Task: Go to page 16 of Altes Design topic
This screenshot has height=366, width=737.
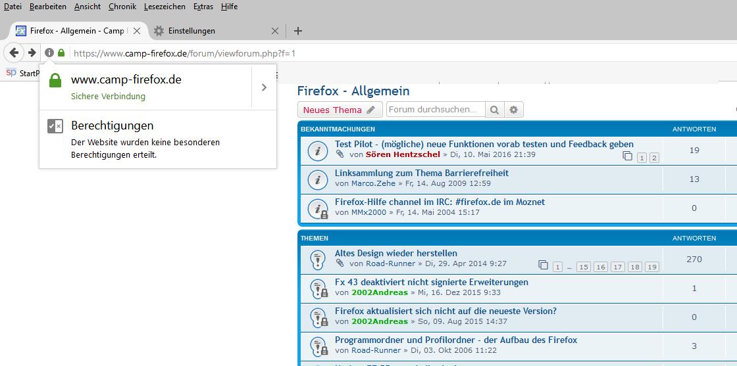Action: (x=600, y=267)
